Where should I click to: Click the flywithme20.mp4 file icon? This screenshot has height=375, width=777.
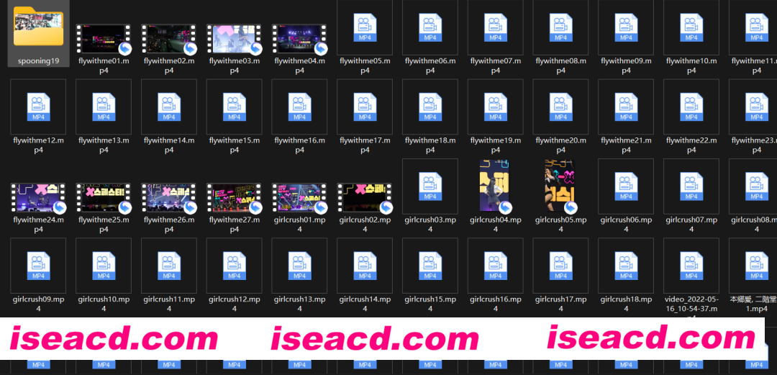point(560,107)
